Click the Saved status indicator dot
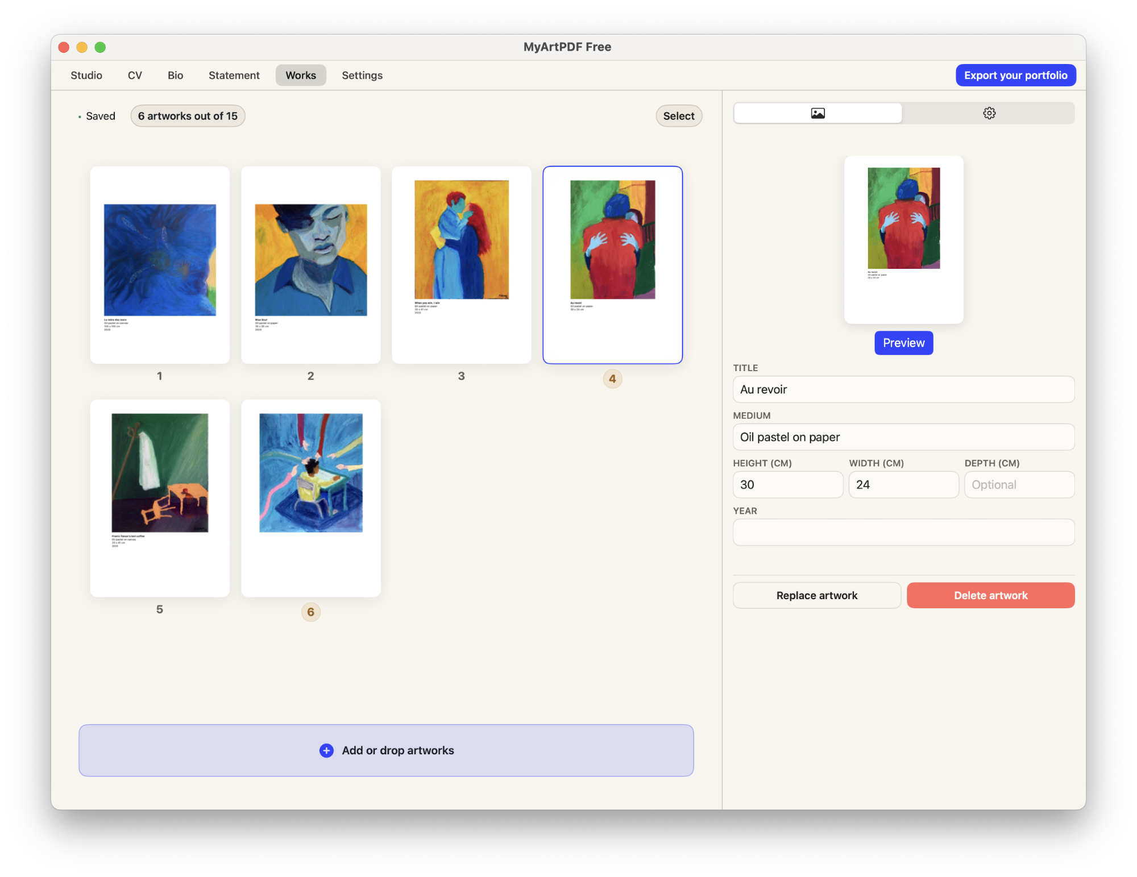The width and height of the screenshot is (1137, 877). (78, 116)
